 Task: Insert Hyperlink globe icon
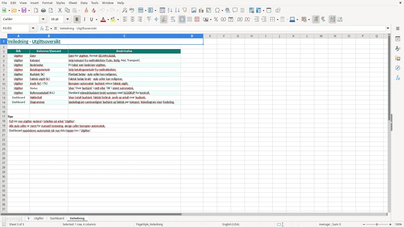228,10
